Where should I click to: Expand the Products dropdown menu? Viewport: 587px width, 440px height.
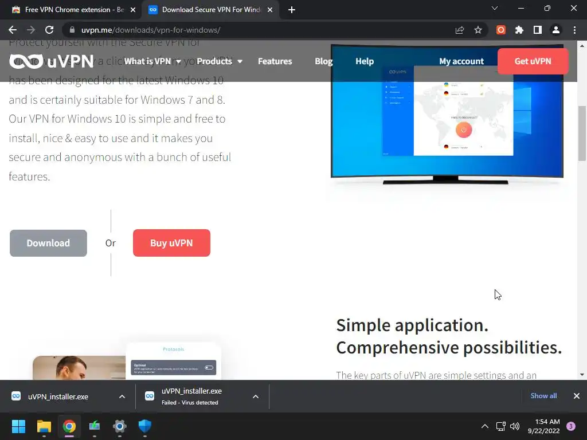pyautogui.click(x=220, y=61)
